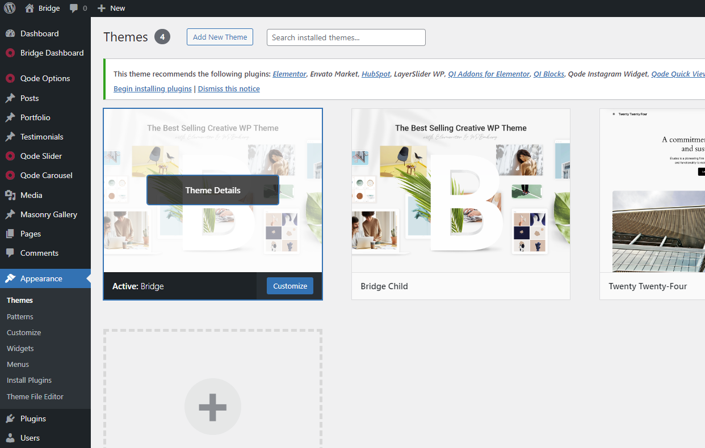This screenshot has height=448, width=705.
Task: Click the Bridge site home icon
Action: (30, 8)
